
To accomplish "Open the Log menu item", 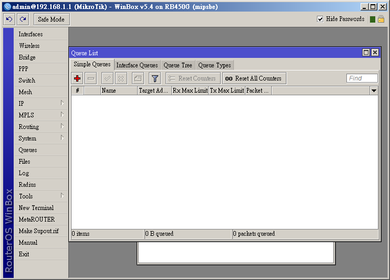I will [41, 173].
